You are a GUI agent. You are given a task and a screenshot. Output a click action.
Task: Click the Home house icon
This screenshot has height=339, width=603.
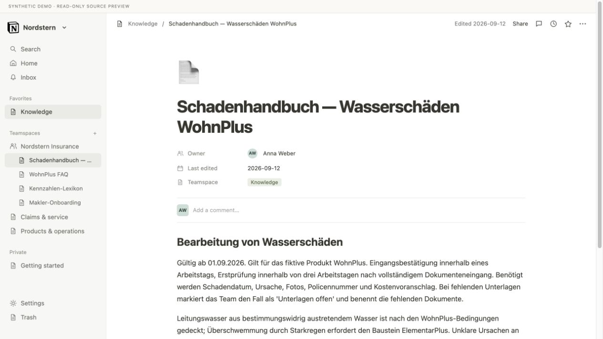coord(13,63)
